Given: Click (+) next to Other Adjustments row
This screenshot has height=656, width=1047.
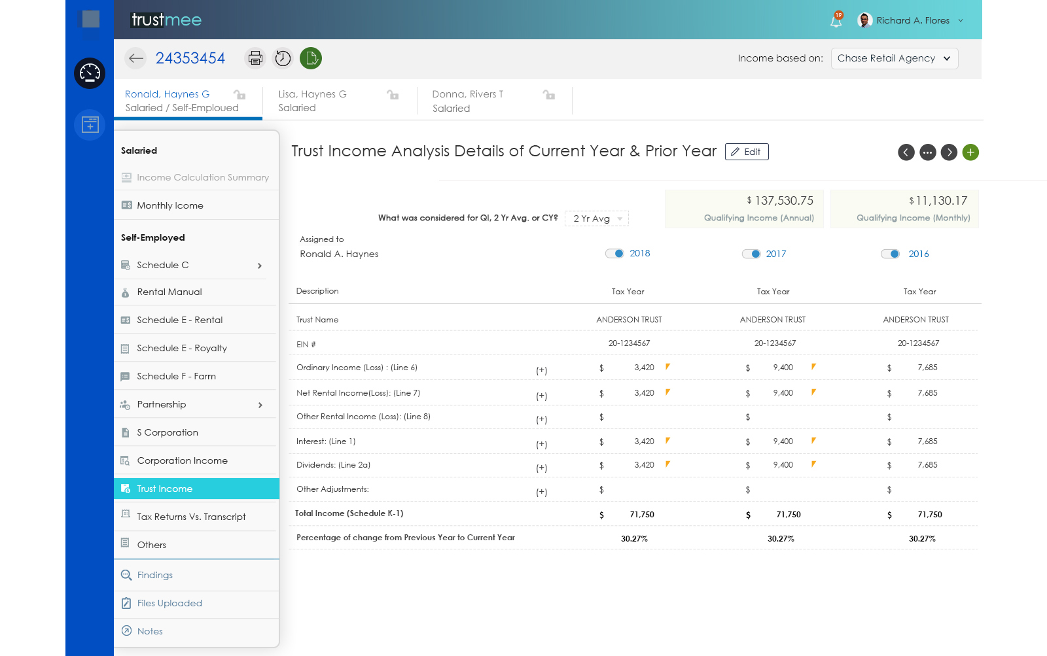Looking at the screenshot, I should tap(542, 492).
